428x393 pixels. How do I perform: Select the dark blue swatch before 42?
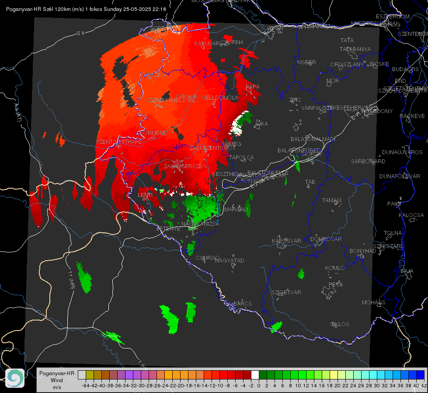coord(421,375)
